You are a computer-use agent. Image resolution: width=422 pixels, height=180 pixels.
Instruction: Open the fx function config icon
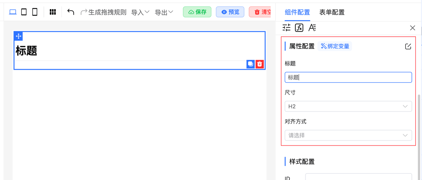click(299, 28)
